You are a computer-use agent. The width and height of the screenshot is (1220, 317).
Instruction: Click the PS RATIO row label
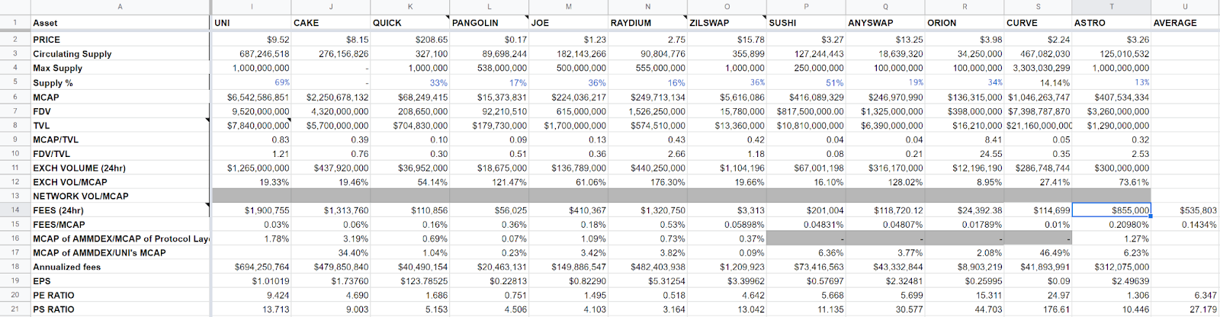click(x=120, y=309)
